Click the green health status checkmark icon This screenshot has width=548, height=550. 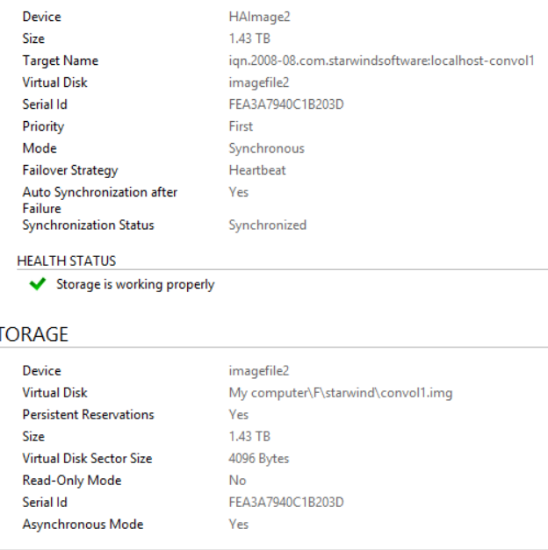(37, 283)
